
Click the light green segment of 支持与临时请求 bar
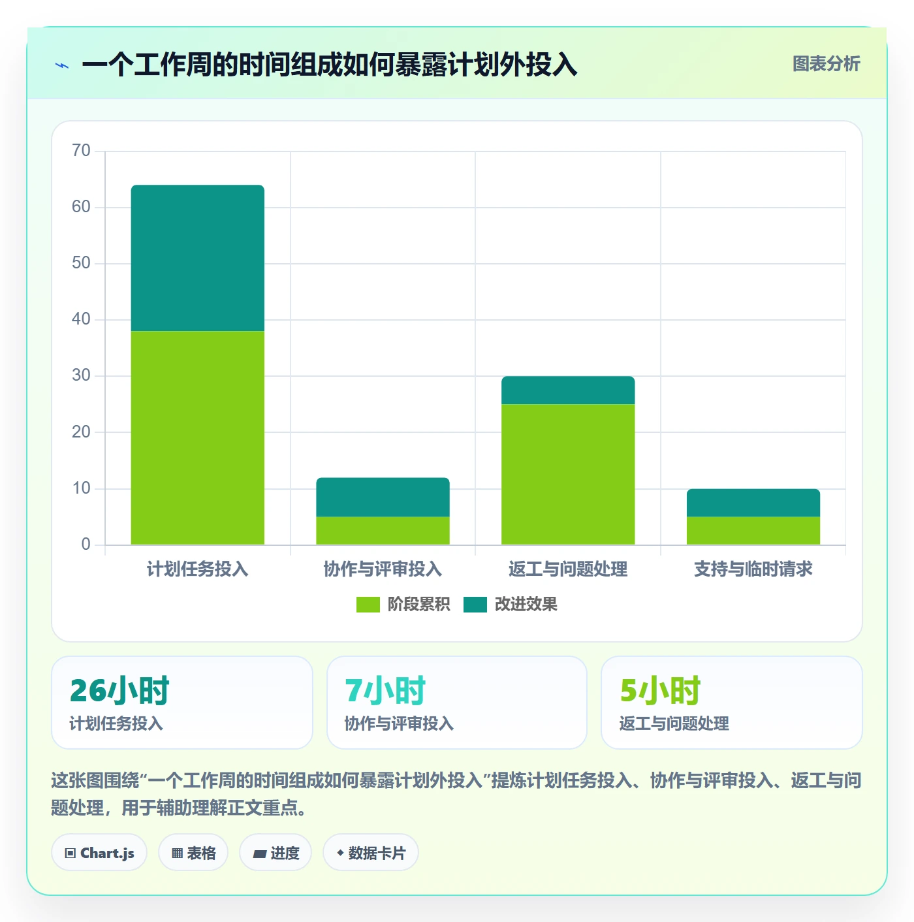coord(753,530)
